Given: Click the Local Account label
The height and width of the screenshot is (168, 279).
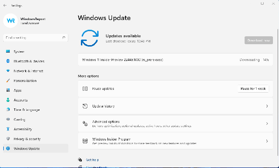Looking at the screenshot, I should pyautogui.click(x=30, y=23).
